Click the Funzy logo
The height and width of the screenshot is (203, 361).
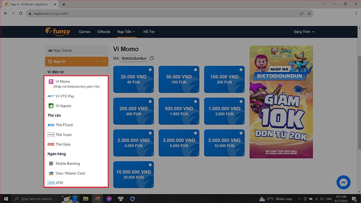click(x=58, y=32)
